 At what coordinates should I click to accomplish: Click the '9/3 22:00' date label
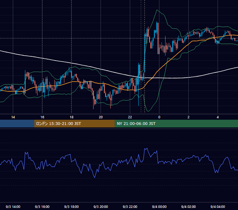pos(130,207)
